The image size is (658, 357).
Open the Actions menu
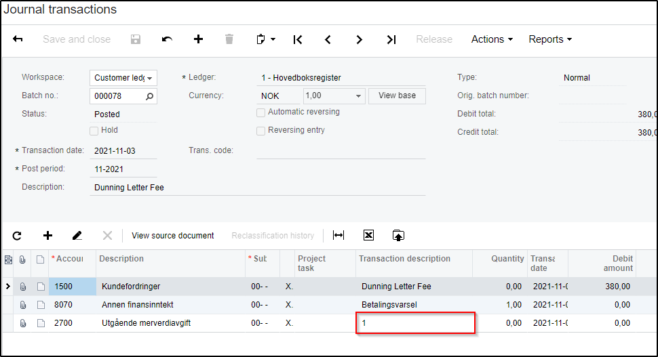(x=492, y=39)
